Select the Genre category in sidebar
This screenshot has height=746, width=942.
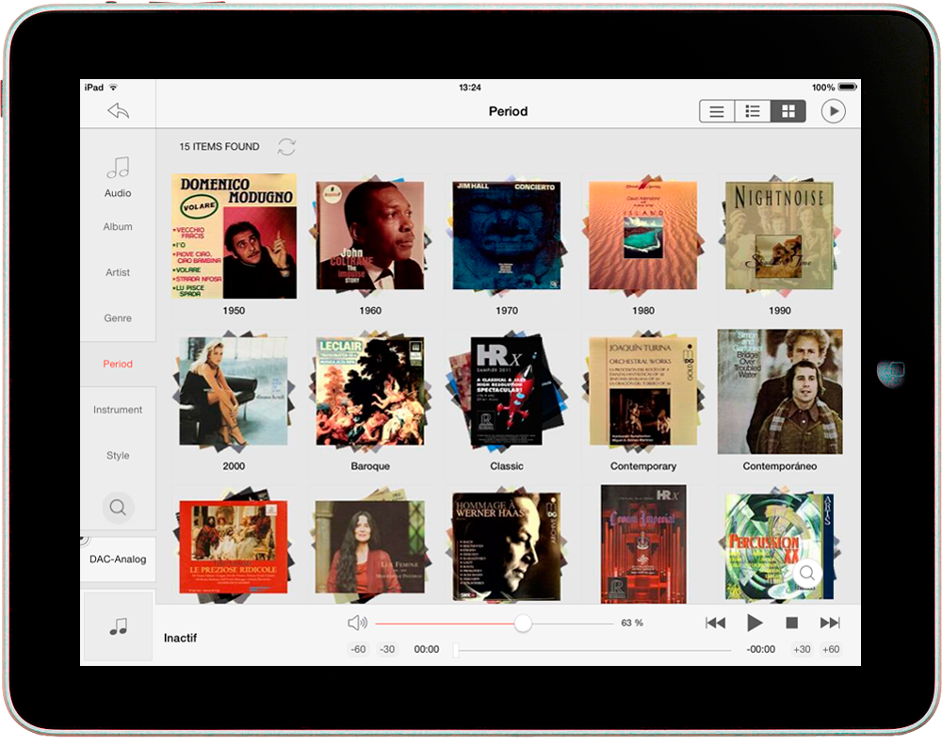click(x=118, y=318)
